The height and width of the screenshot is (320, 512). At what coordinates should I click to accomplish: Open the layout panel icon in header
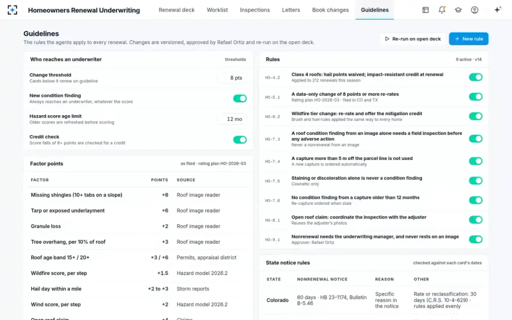425,10
